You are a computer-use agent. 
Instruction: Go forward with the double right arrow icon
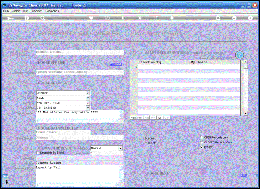(x=140, y=18)
